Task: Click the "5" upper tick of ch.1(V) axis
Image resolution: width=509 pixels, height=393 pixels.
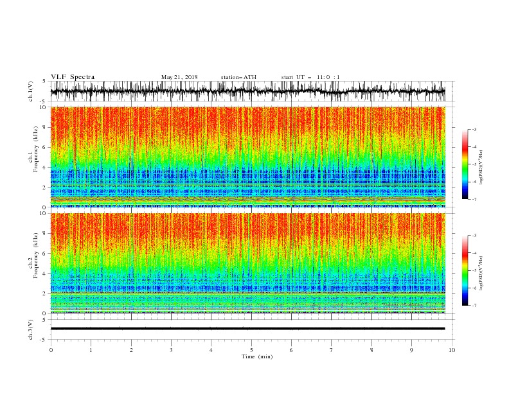Action: coord(44,81)
